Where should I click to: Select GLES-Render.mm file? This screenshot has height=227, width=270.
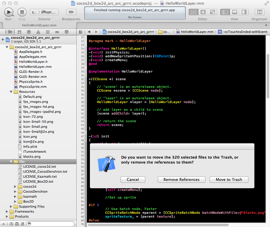pyautogui.click(x=33, y=77)
